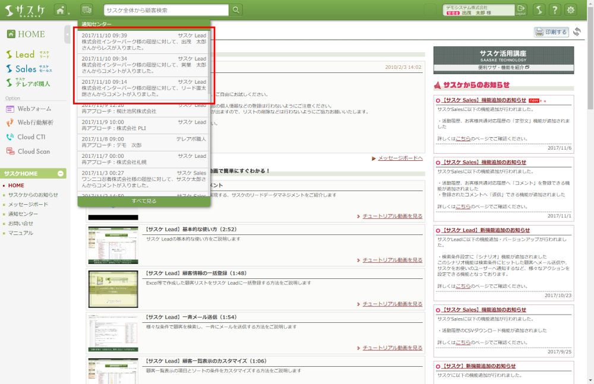Click the サスケ全体から顧客検索 search field

[166, 9]
